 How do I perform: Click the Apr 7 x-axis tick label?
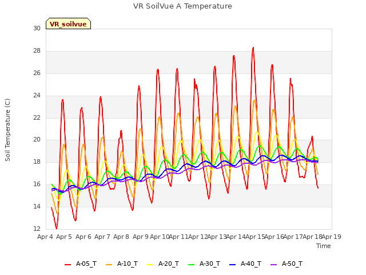coord(102,237)
